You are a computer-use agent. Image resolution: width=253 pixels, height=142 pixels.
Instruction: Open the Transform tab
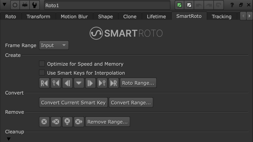[x=38, y=16]
